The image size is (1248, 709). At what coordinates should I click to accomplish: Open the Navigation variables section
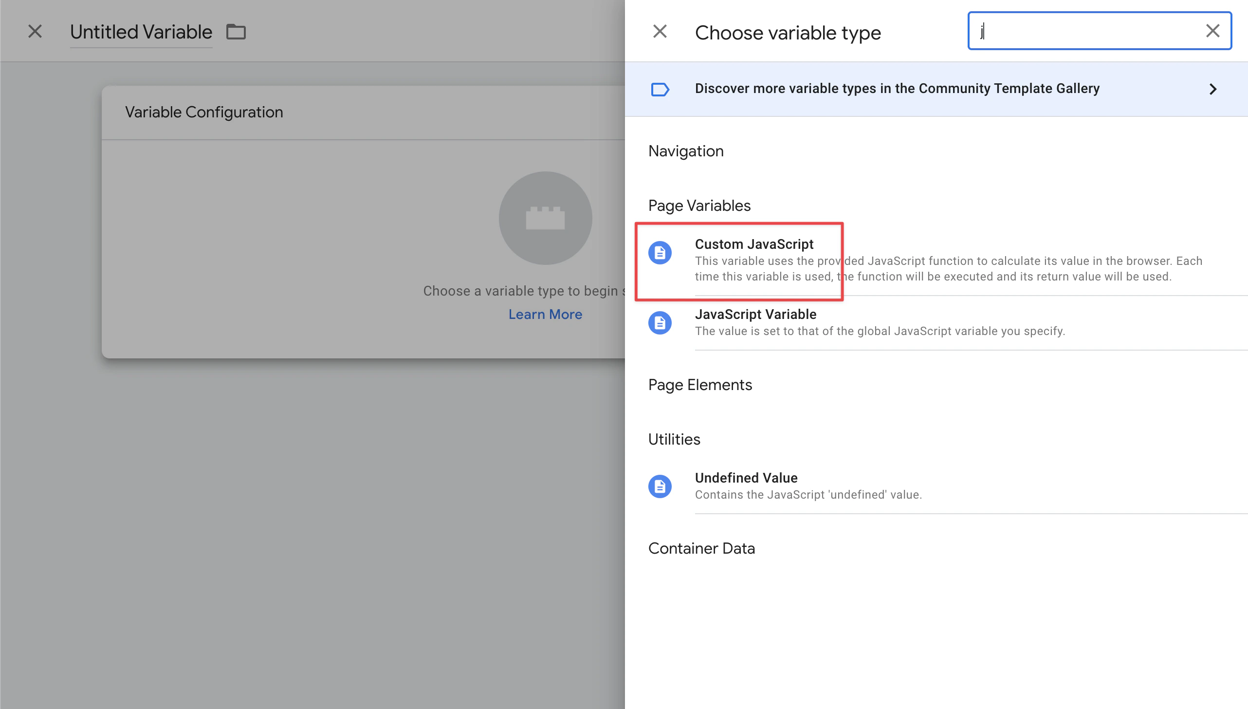(x=686, y=151)
